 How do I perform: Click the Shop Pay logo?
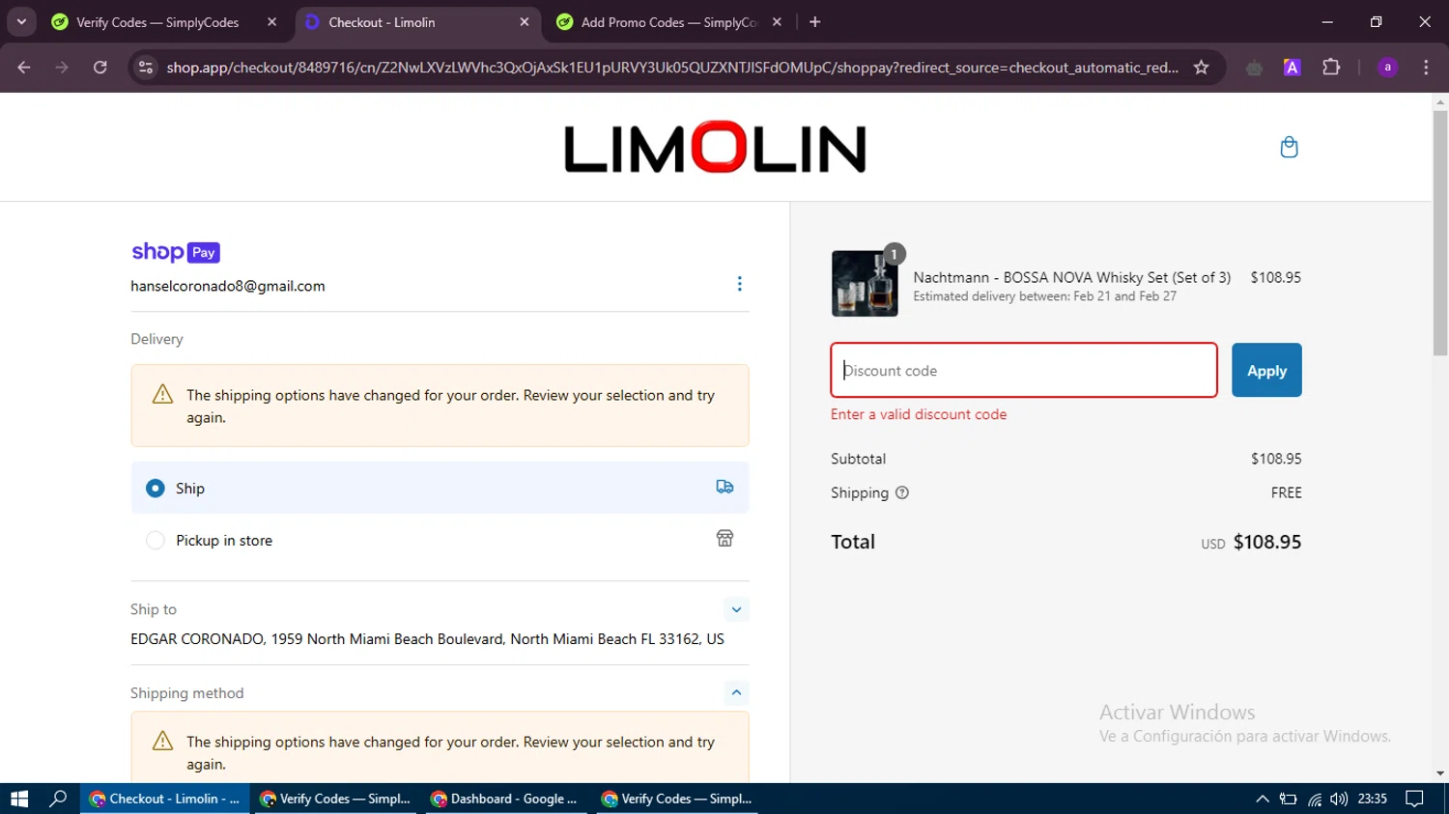coord(176,252)
